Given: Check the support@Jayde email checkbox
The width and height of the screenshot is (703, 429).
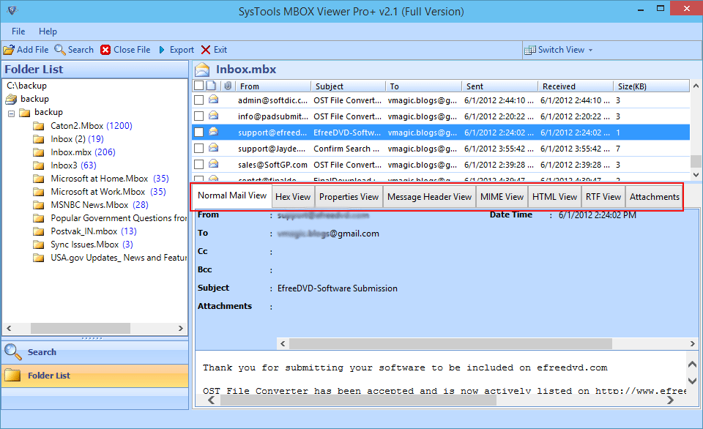Looking at the screenshot, I should [199, 149].
